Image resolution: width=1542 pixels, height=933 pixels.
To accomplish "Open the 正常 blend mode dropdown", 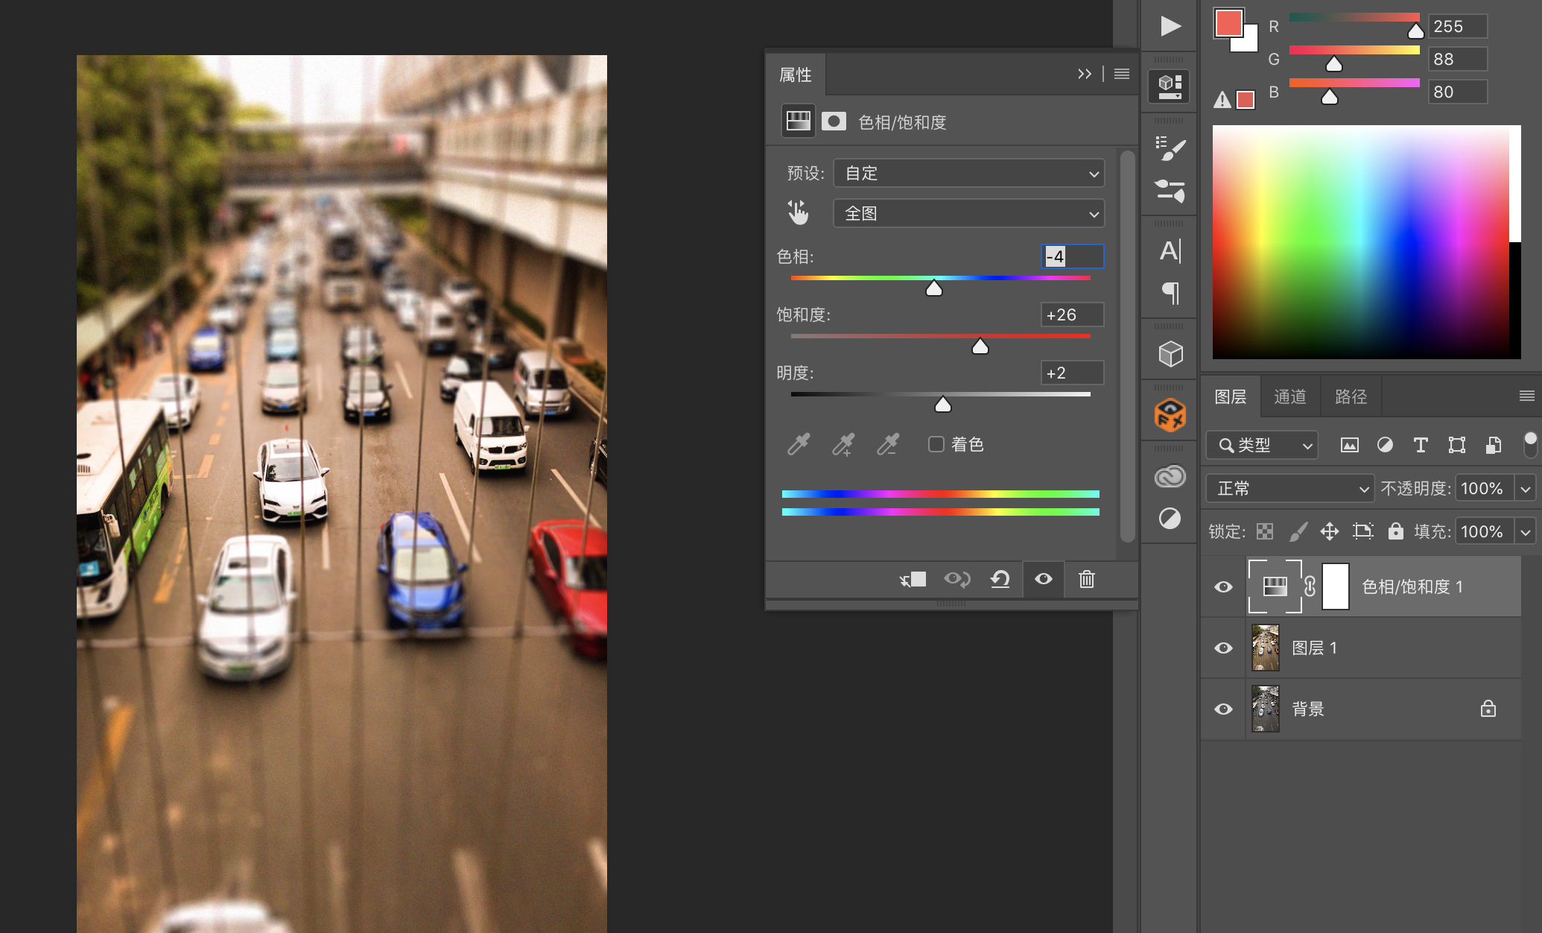I will click(1290, 489).
